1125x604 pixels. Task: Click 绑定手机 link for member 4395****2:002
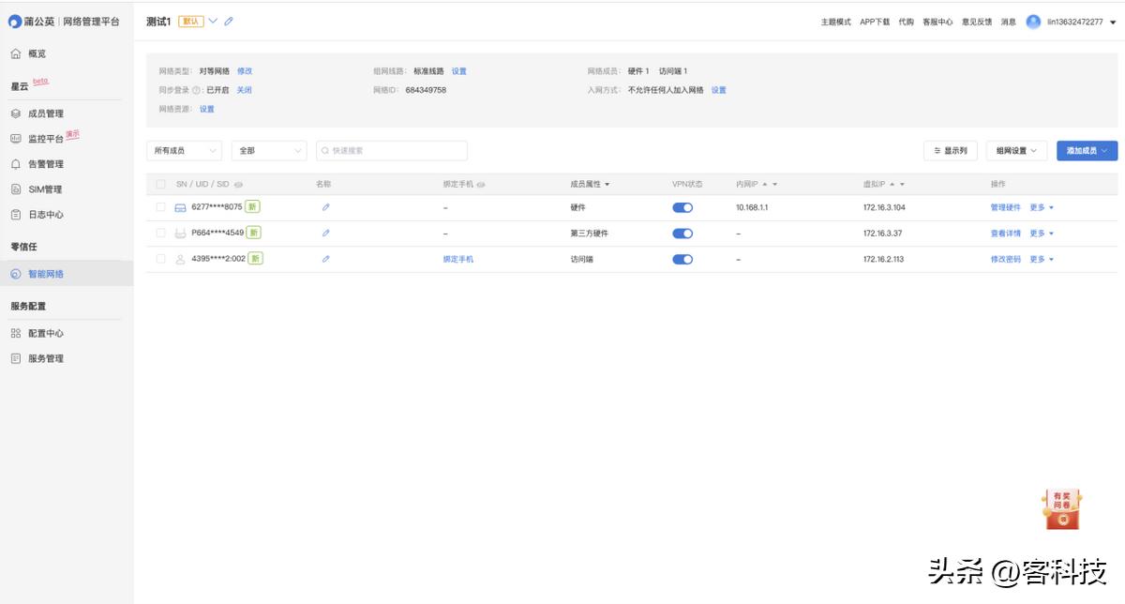(458, 259)
